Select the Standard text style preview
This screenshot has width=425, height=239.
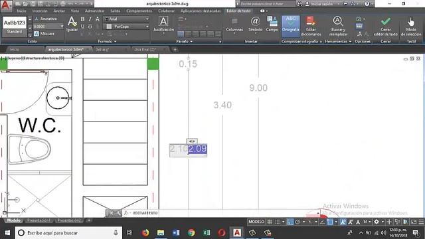coord(15,27)
